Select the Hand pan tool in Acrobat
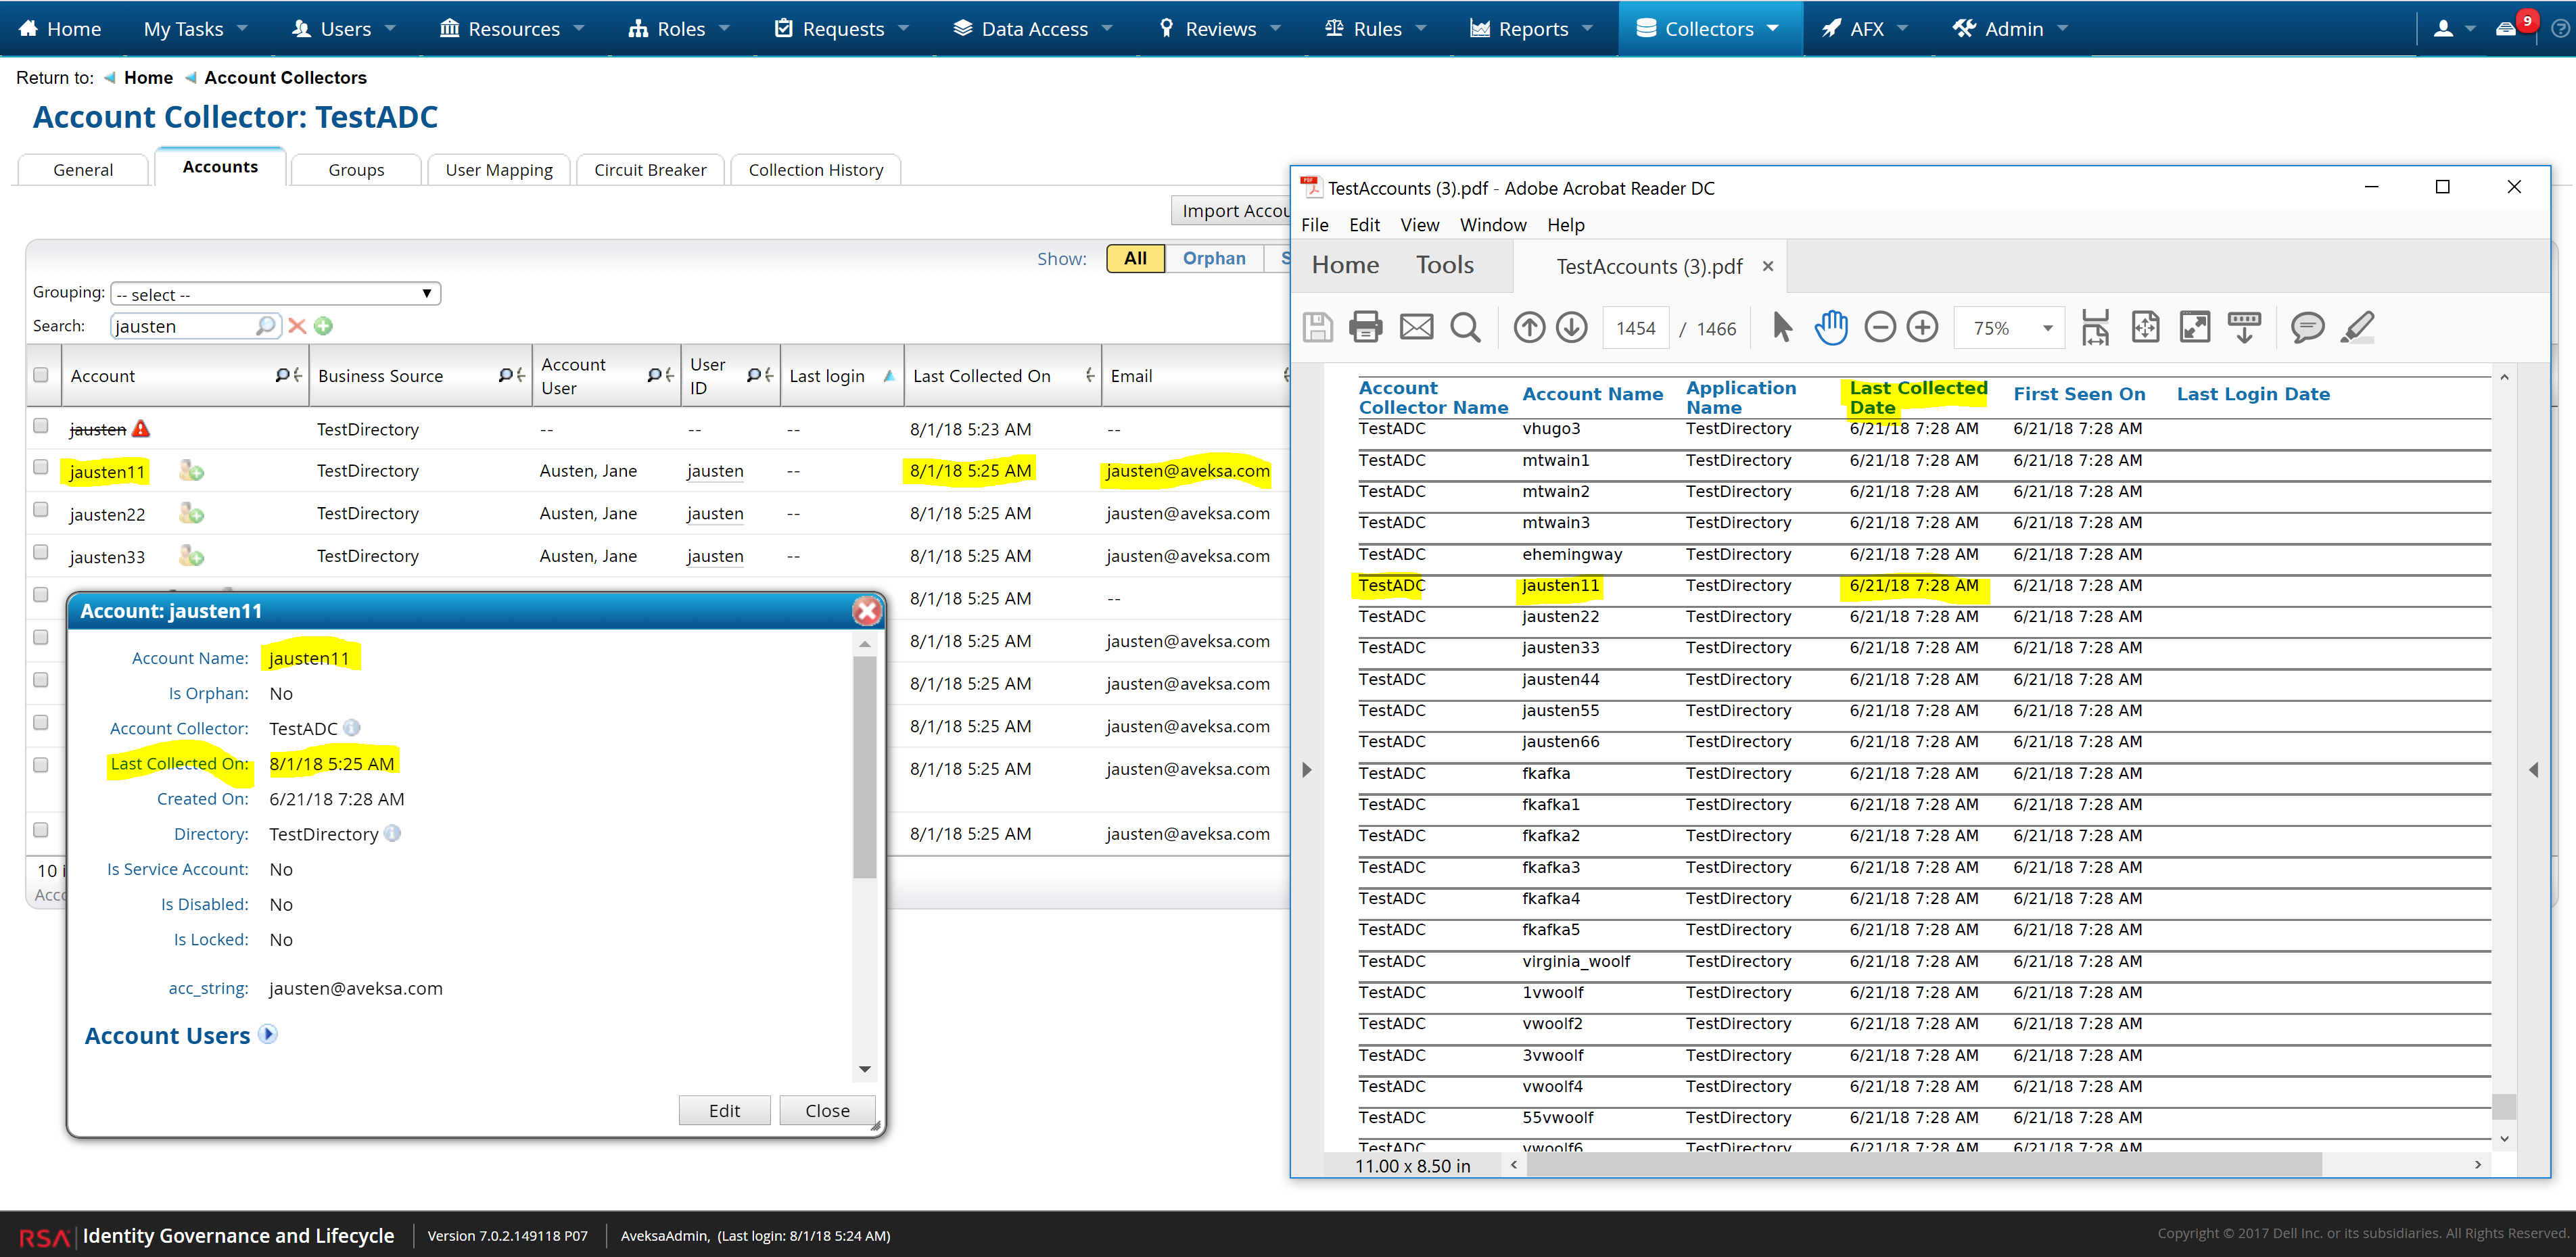The image size is (2576, 1257). pyautogui.click(x=1830, y=327)
